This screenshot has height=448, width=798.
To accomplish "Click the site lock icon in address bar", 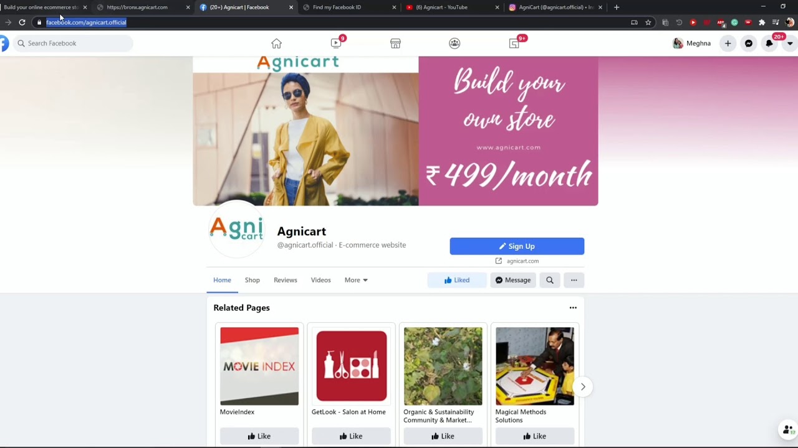I will (x=39, y=22).
